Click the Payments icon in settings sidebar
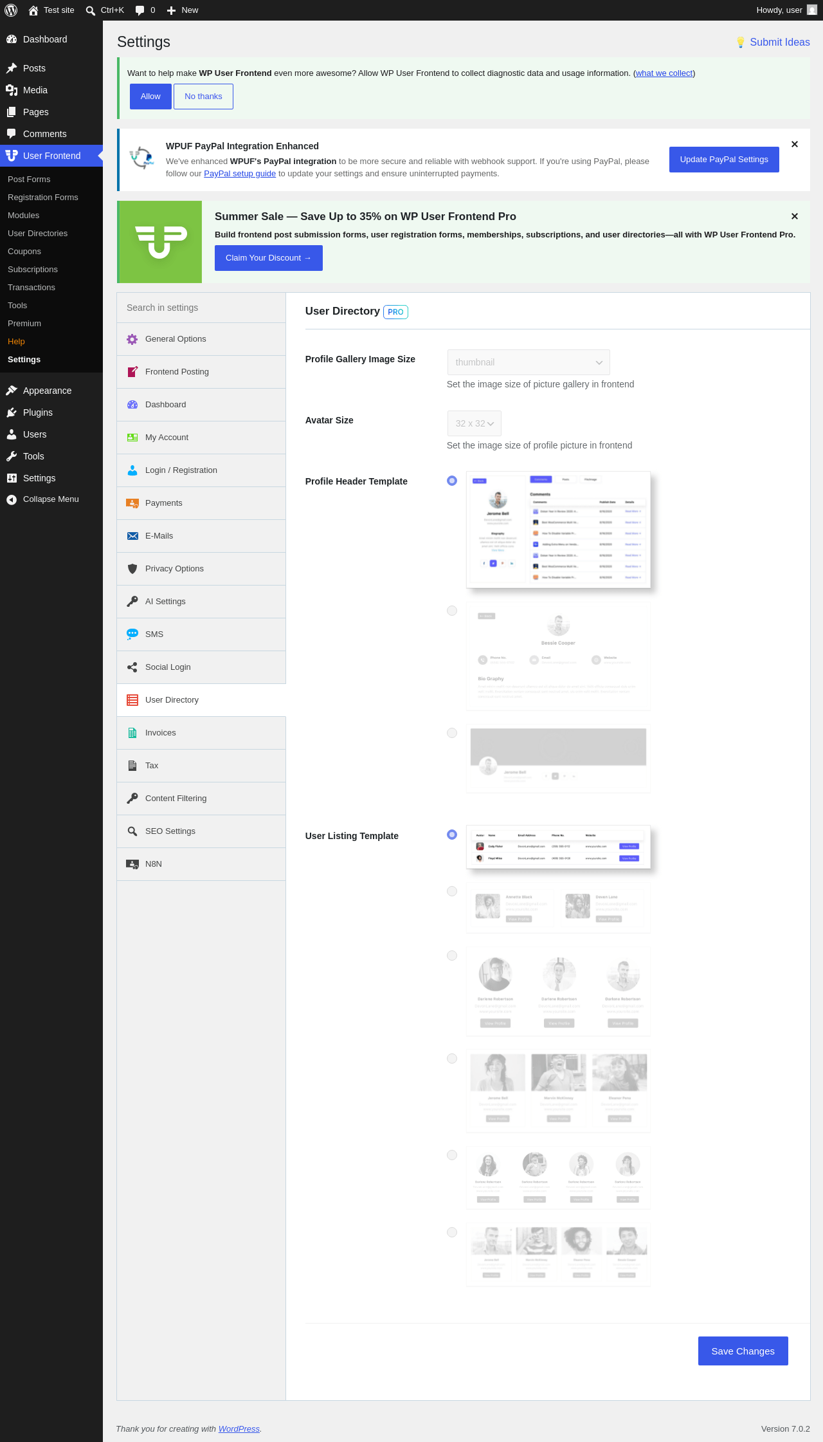 click(x=132, y=503)
